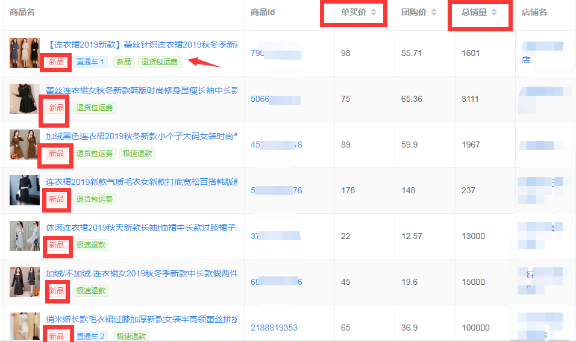Screen dimensions: 576x342
Task: Open the 【连衣裙2019新款】蕾丝针织连衣裙 title link
Action: (x=141, y=45)
